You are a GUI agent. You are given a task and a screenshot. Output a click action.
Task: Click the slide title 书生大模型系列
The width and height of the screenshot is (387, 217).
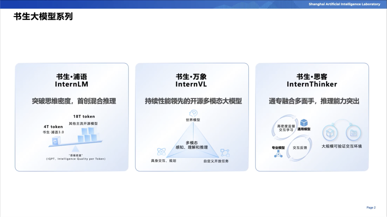[43, 17]
